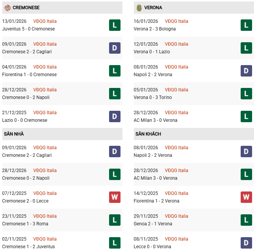The height and width of the screenshot is (252, 254).
Task: Click D badge for Lecce 0-0 Verona
Action: [x=246, y=243]
